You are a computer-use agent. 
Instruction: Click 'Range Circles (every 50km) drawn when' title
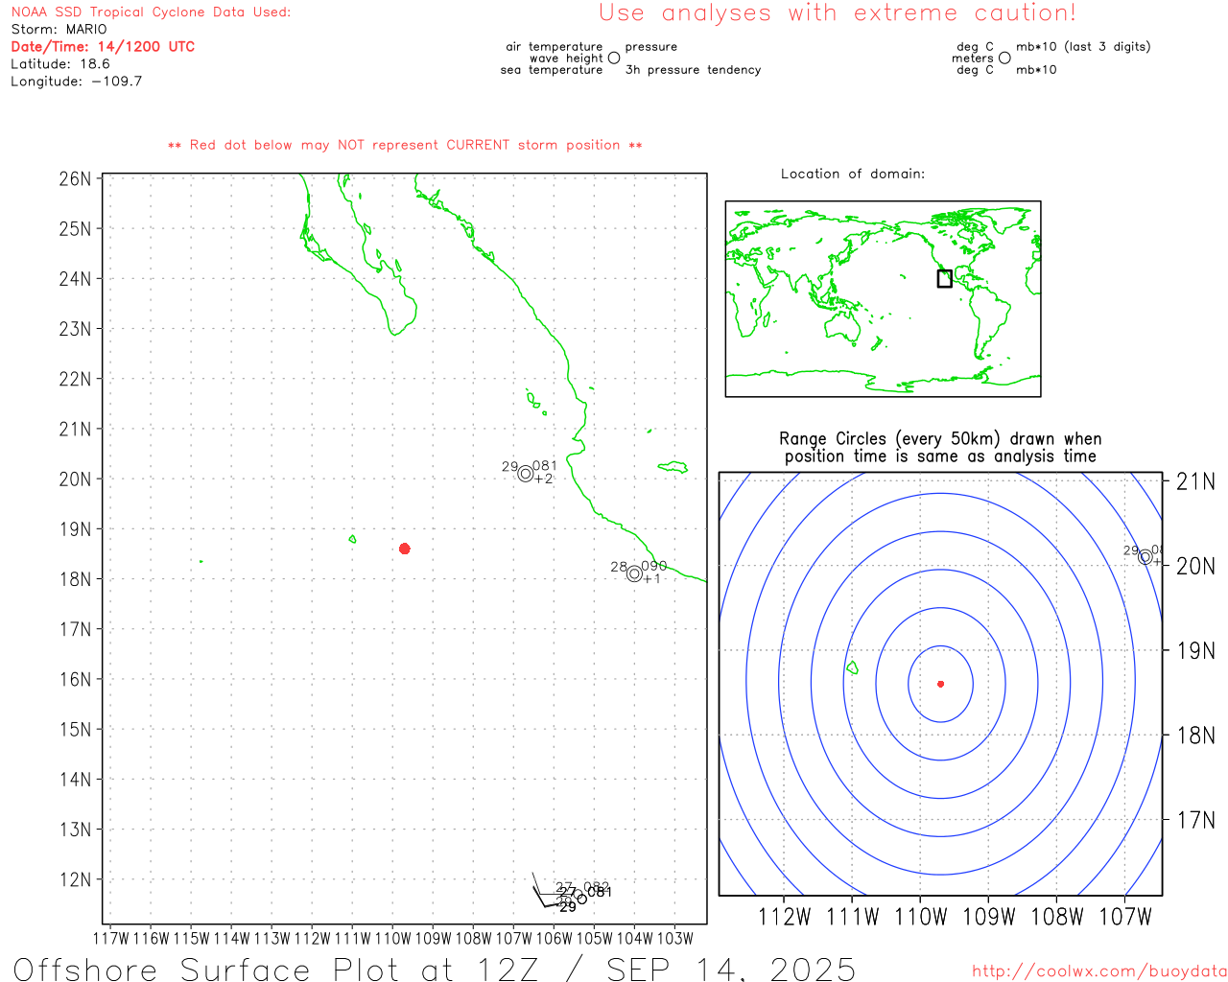[940, 439]
